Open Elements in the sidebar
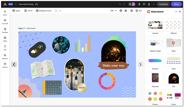The image size is (184, 107). [x=5, y=57]
